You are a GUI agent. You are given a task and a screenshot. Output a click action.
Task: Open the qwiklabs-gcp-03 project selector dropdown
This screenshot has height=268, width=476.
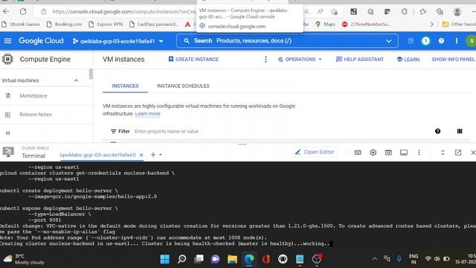(x=118, y=41)
